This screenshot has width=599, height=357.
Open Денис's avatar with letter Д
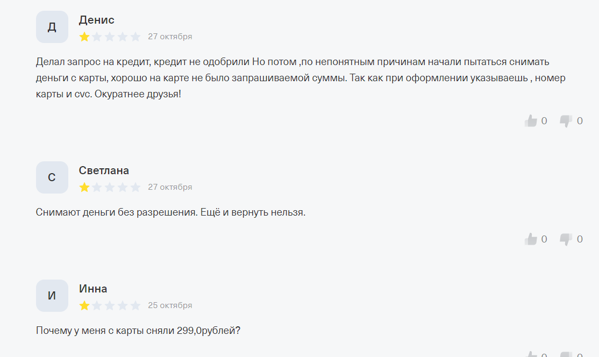pyautogui.click(x=52, y=27)
